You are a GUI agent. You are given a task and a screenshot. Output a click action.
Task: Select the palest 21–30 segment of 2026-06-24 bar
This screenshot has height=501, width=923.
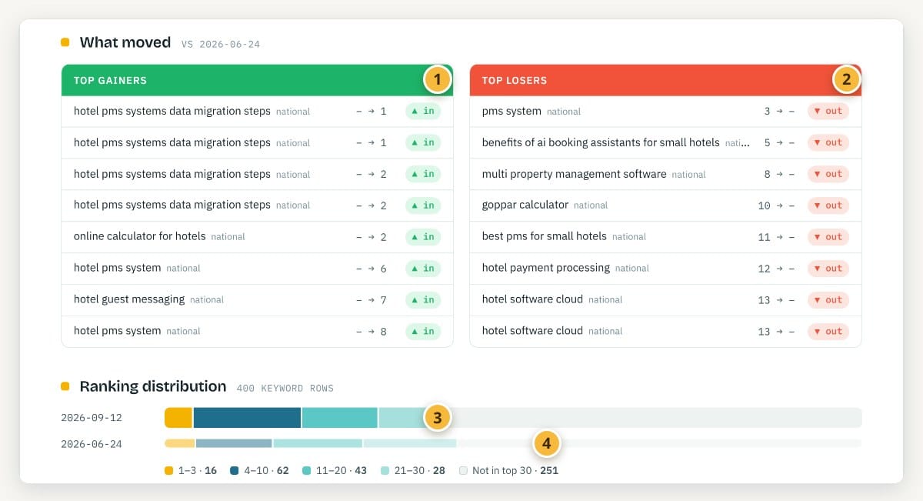coord(410,443)
